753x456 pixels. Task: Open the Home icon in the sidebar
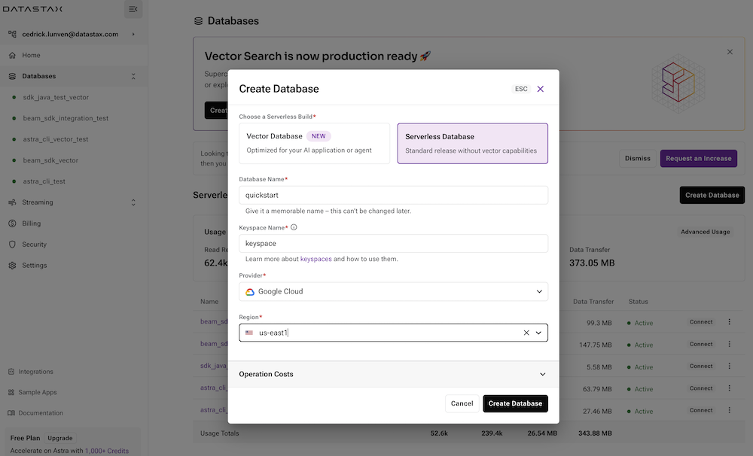[x=12, y=55]
